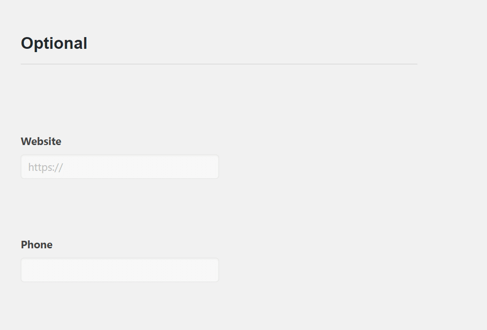The image size is (487, 330).
Task: Click the Phone field label
Action: click(x=37, y=245)
